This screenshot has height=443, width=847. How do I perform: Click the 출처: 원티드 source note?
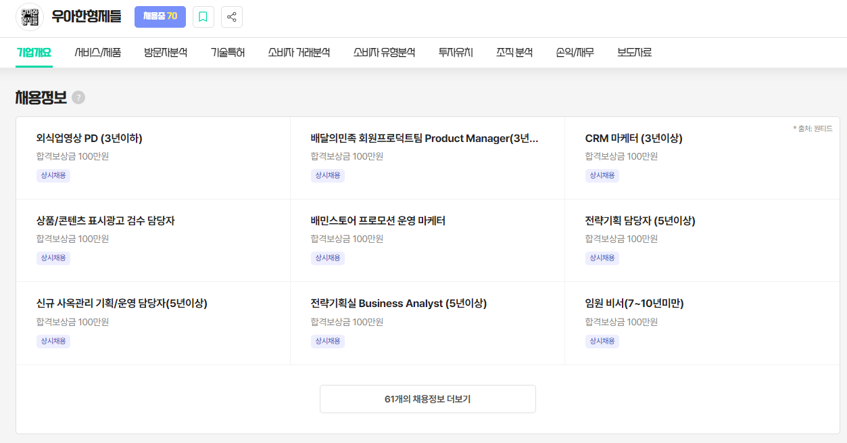coord(813,129)
